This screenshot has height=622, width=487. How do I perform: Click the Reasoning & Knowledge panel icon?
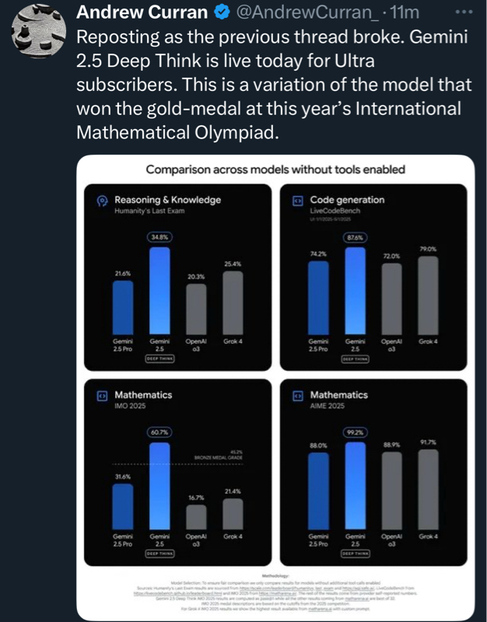coord(101,201)
